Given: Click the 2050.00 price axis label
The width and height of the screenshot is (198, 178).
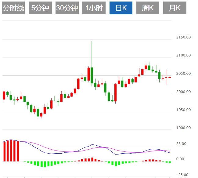Looking at the screenshot, I should [183, 74].
